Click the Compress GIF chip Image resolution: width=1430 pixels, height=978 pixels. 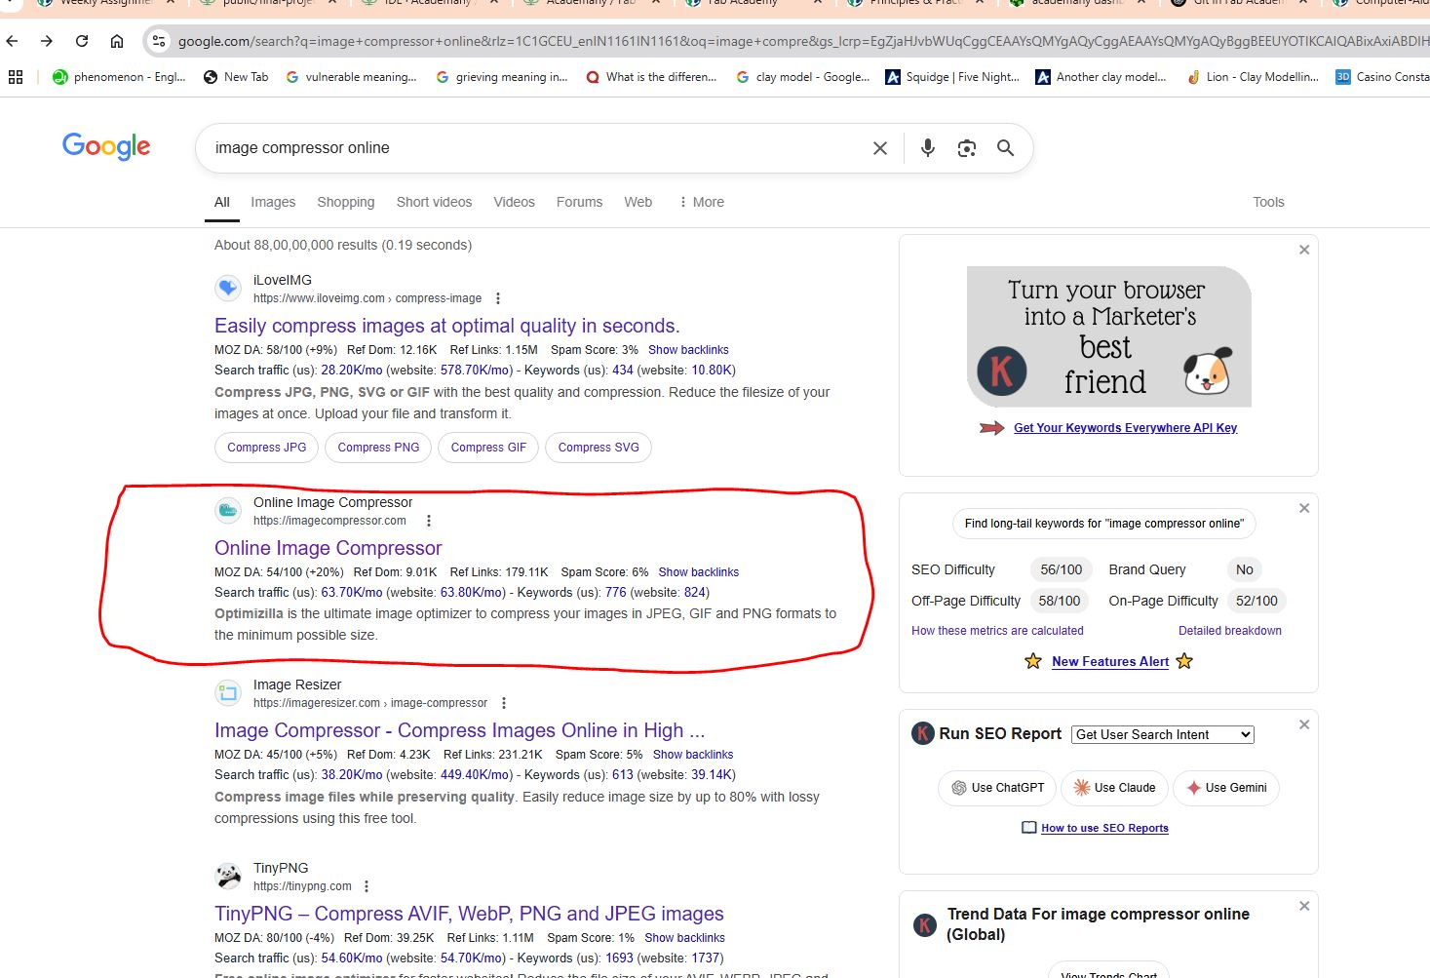click(x=488, y=448)
